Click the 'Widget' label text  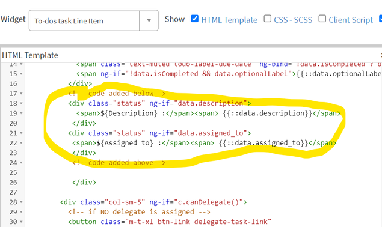tap(13, 19)
